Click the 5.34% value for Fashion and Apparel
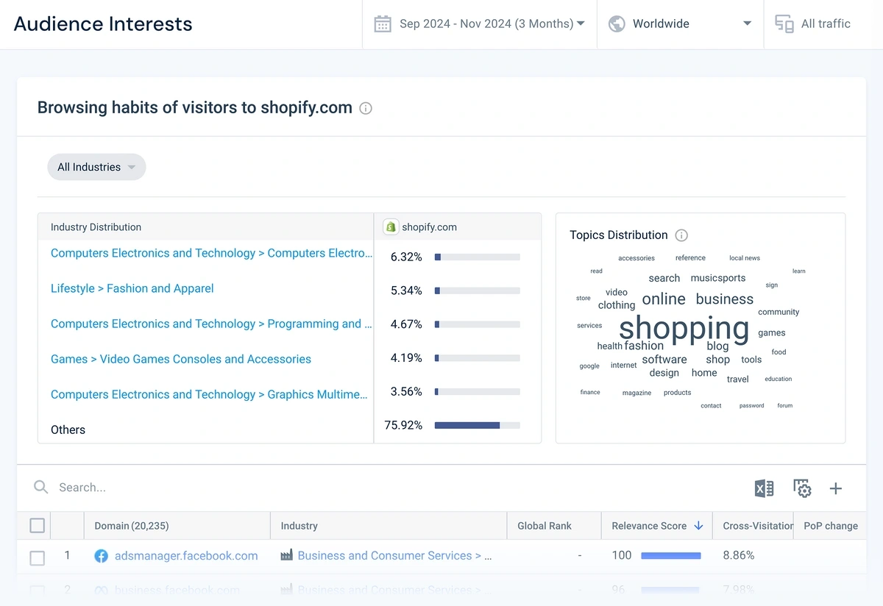 (x=406, y=290)
